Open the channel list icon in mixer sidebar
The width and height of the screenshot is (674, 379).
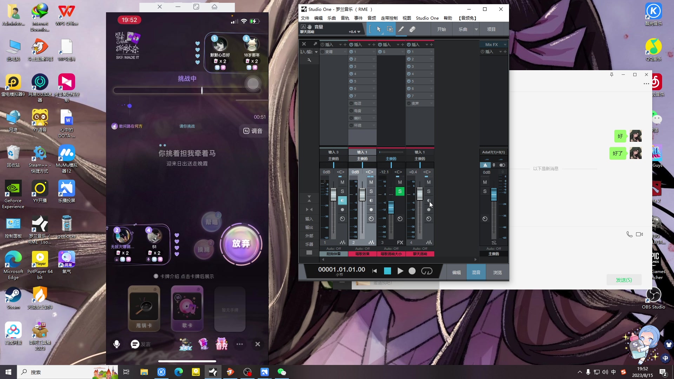click(x=309, y=253)
